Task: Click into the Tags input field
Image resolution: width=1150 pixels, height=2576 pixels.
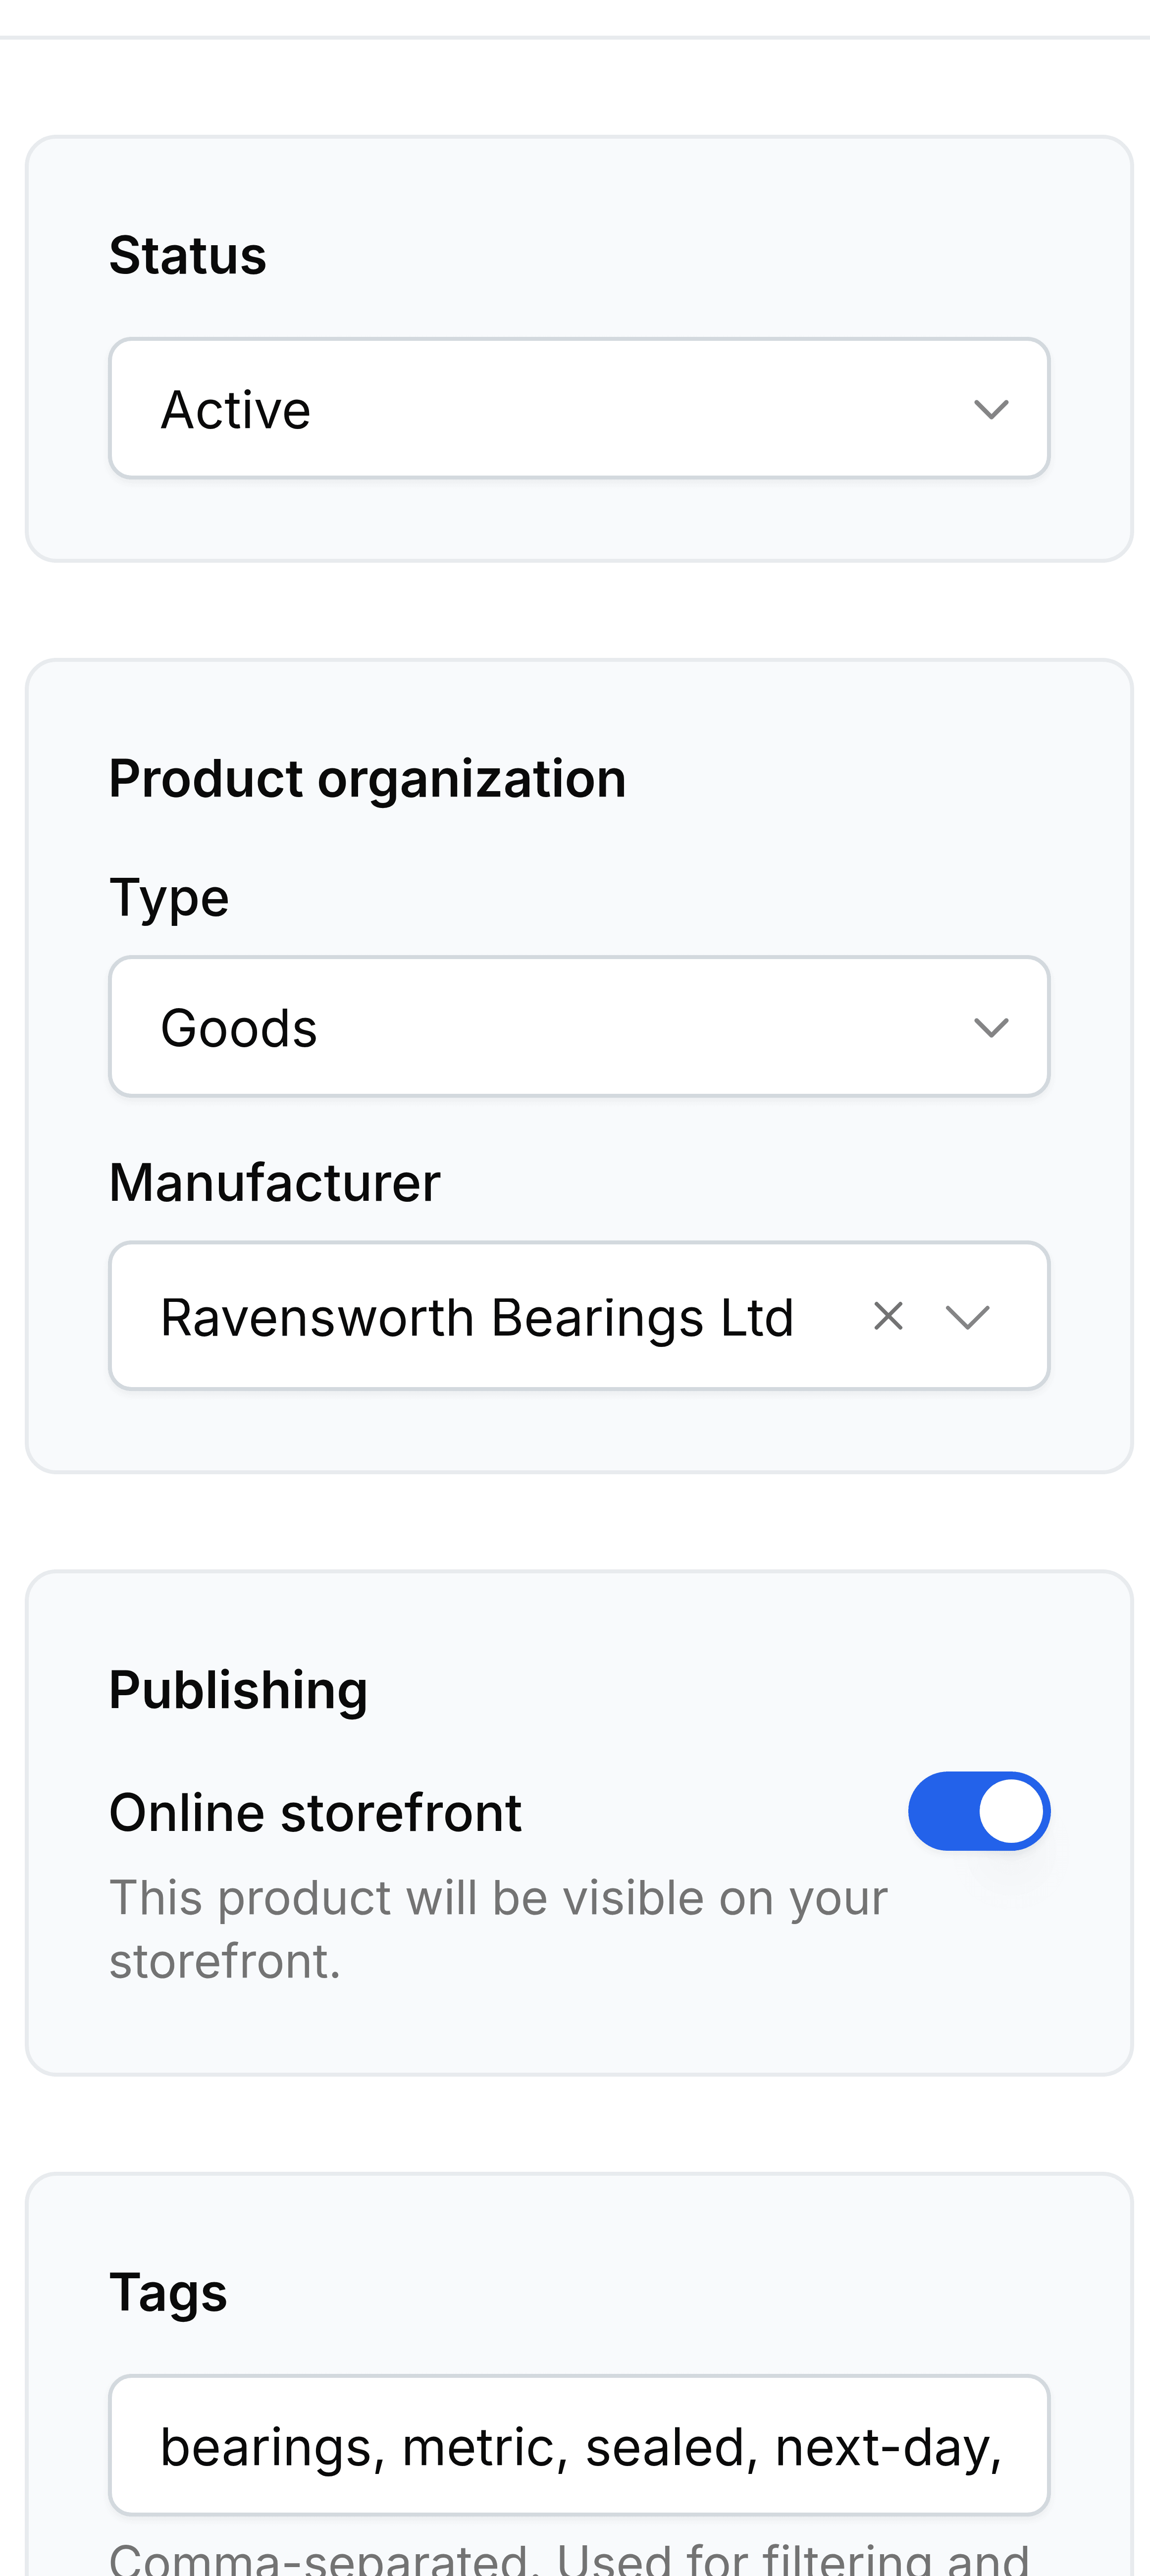Action: (579, 2445)
